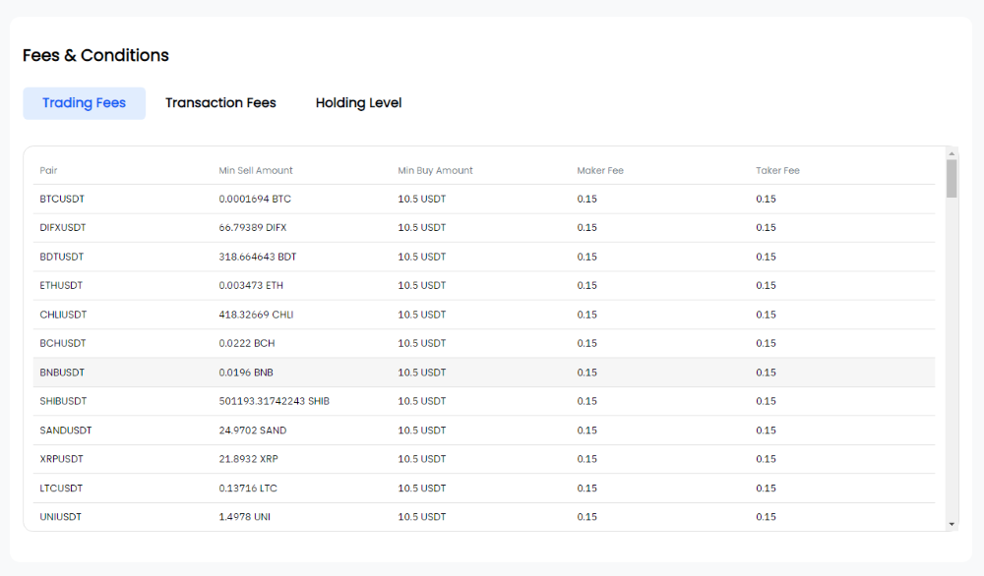Switch to the Transaction Fees tab
The image size is (984, 576).
coord(220,103)
